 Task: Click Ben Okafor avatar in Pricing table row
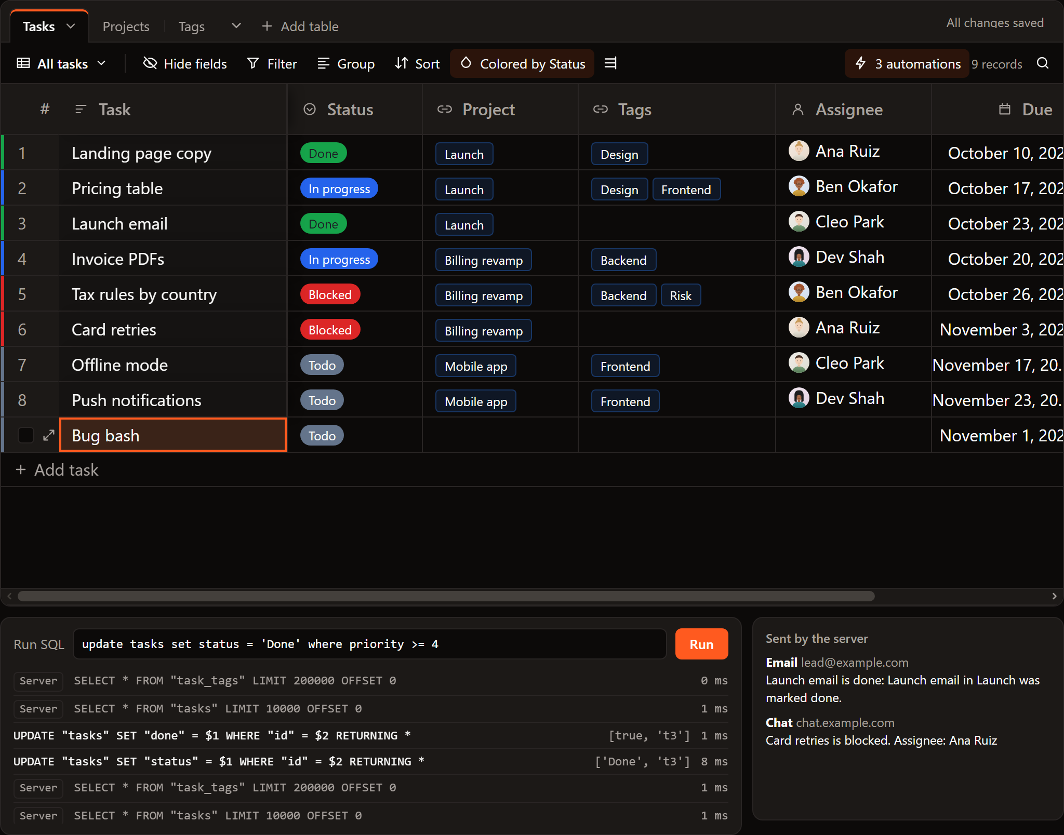[799, 186]
